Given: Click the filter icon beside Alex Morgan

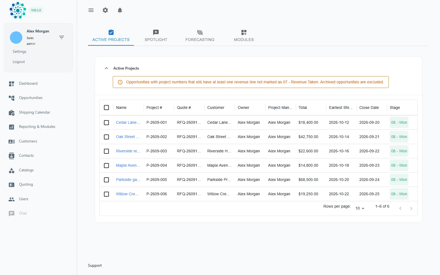Looking at the screenshot, I should 62,37.
